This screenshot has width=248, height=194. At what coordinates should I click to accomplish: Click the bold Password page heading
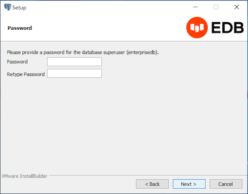[x=19, y=28]
